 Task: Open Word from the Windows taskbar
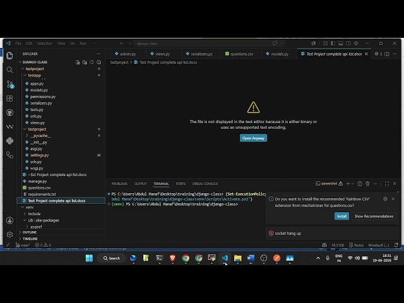coord(251,258)
